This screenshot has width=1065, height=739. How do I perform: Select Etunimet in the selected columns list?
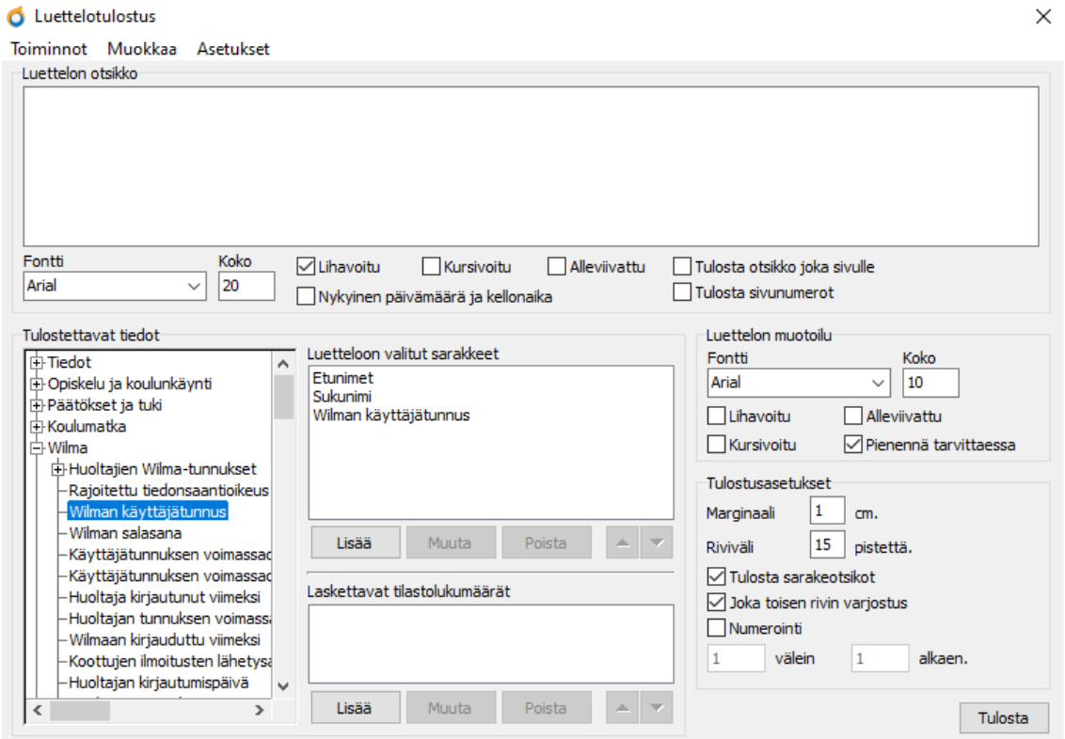pyautogui.click(x=343, y=378)
